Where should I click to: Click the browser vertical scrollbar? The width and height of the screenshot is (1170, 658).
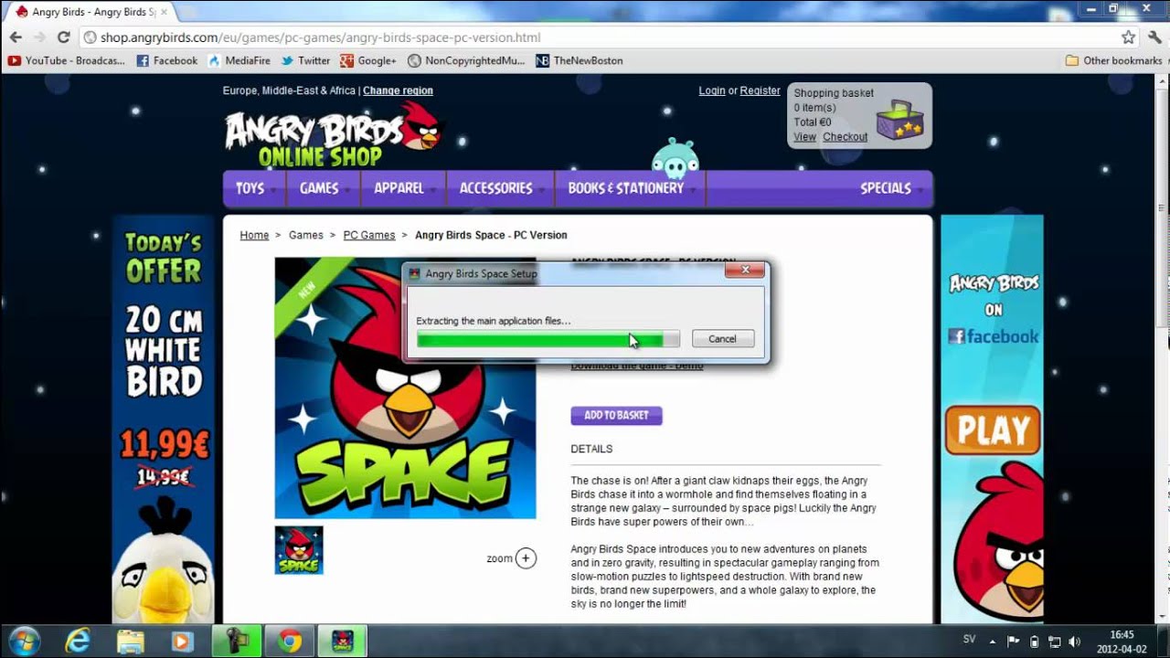(x=1162, y=350)
